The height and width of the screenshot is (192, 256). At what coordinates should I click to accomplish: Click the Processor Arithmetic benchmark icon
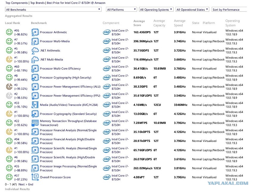35,32
